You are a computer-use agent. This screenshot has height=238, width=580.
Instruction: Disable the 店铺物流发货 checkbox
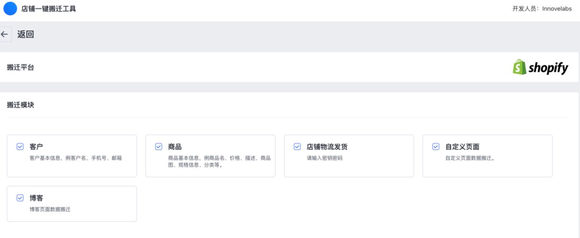click(x=297, y=147)
